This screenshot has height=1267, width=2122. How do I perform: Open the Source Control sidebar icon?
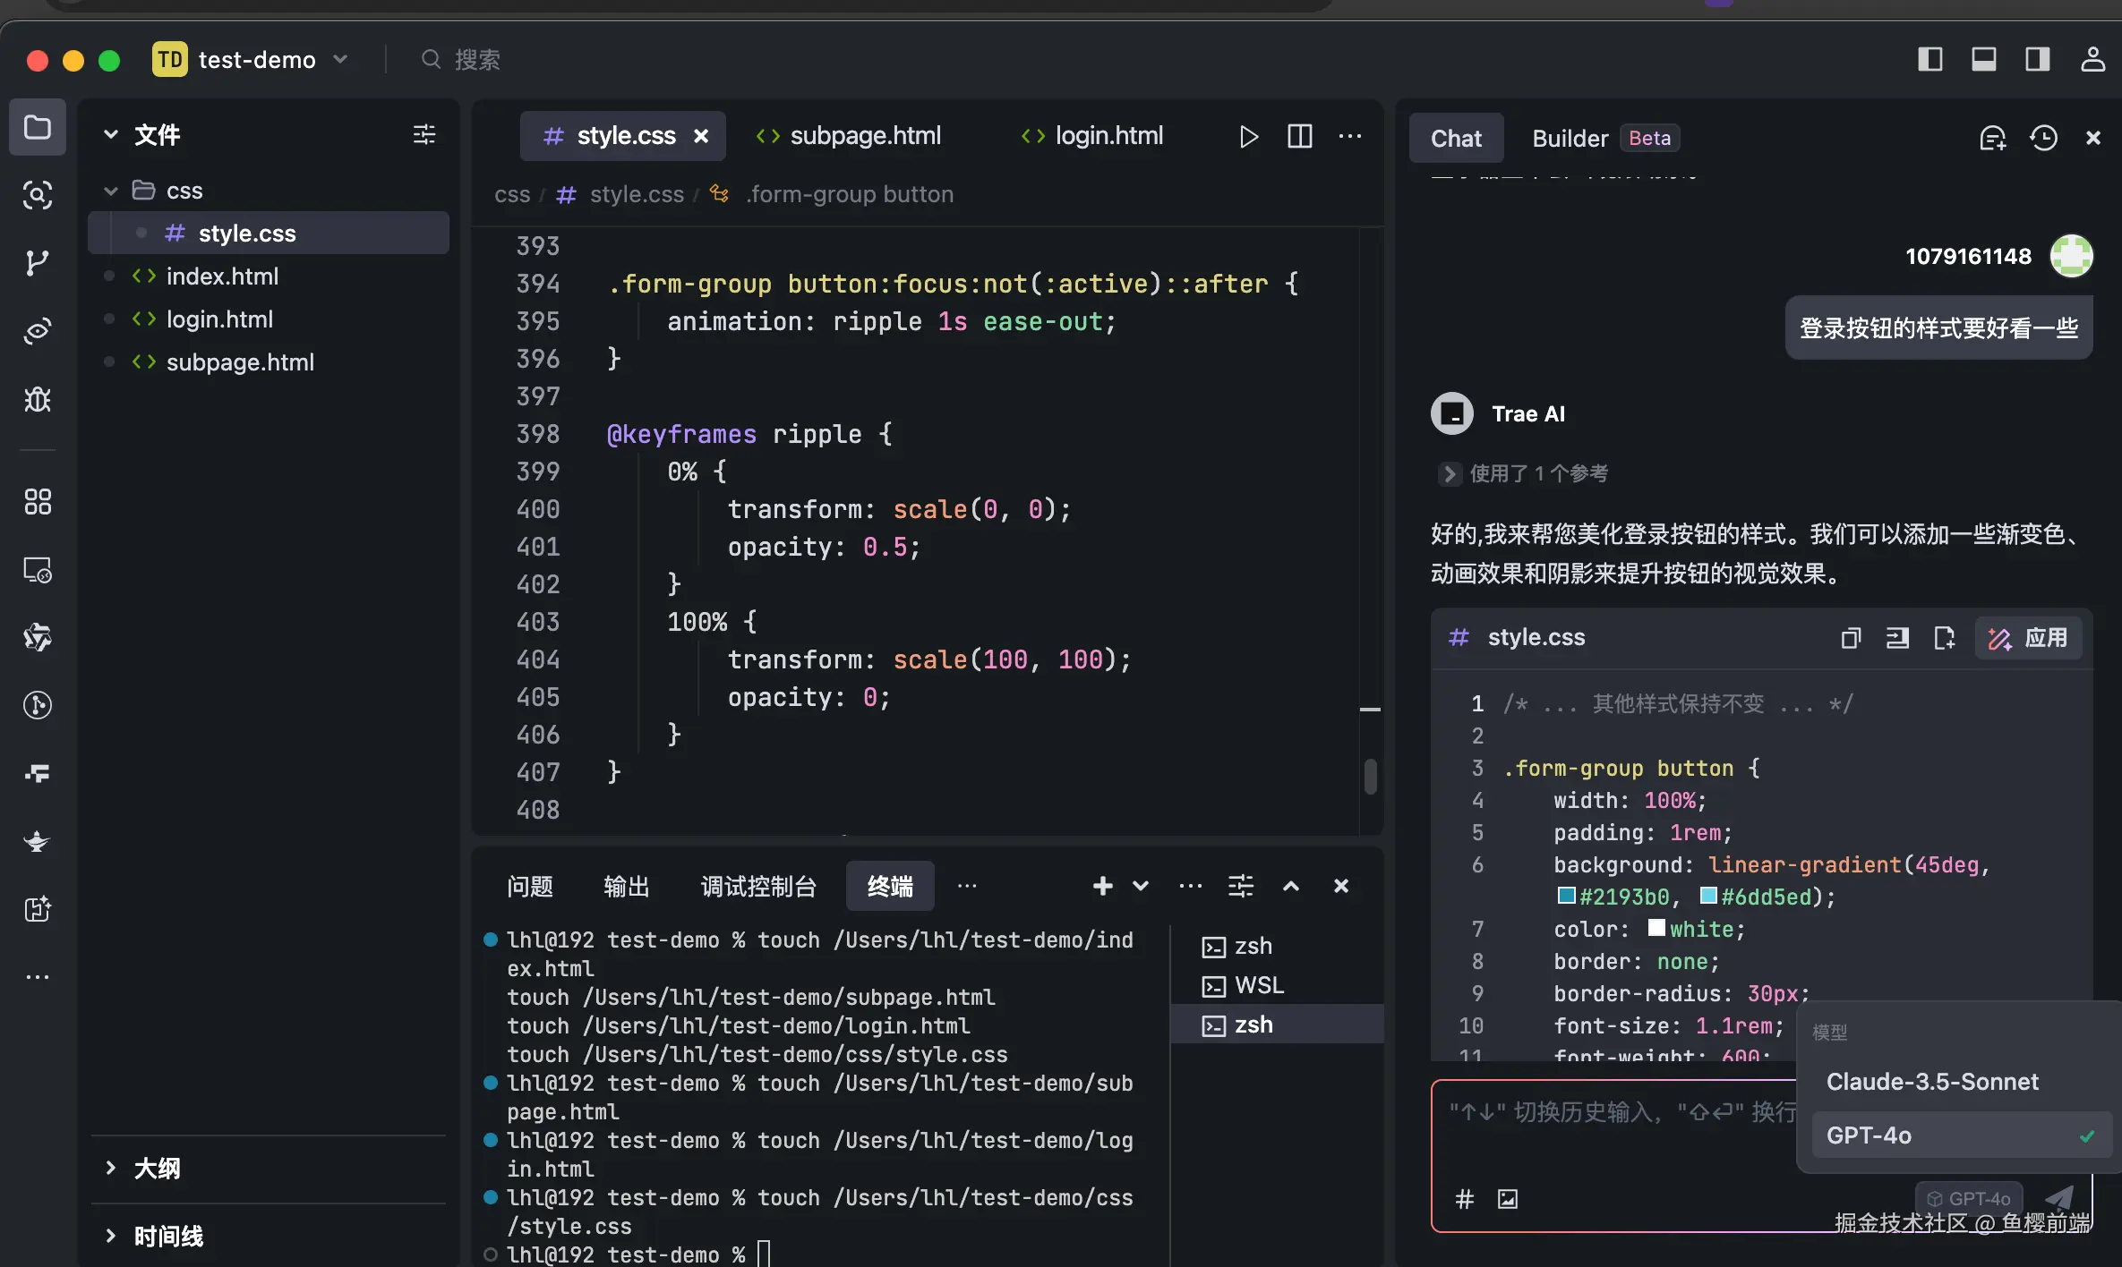click(37, 263)
